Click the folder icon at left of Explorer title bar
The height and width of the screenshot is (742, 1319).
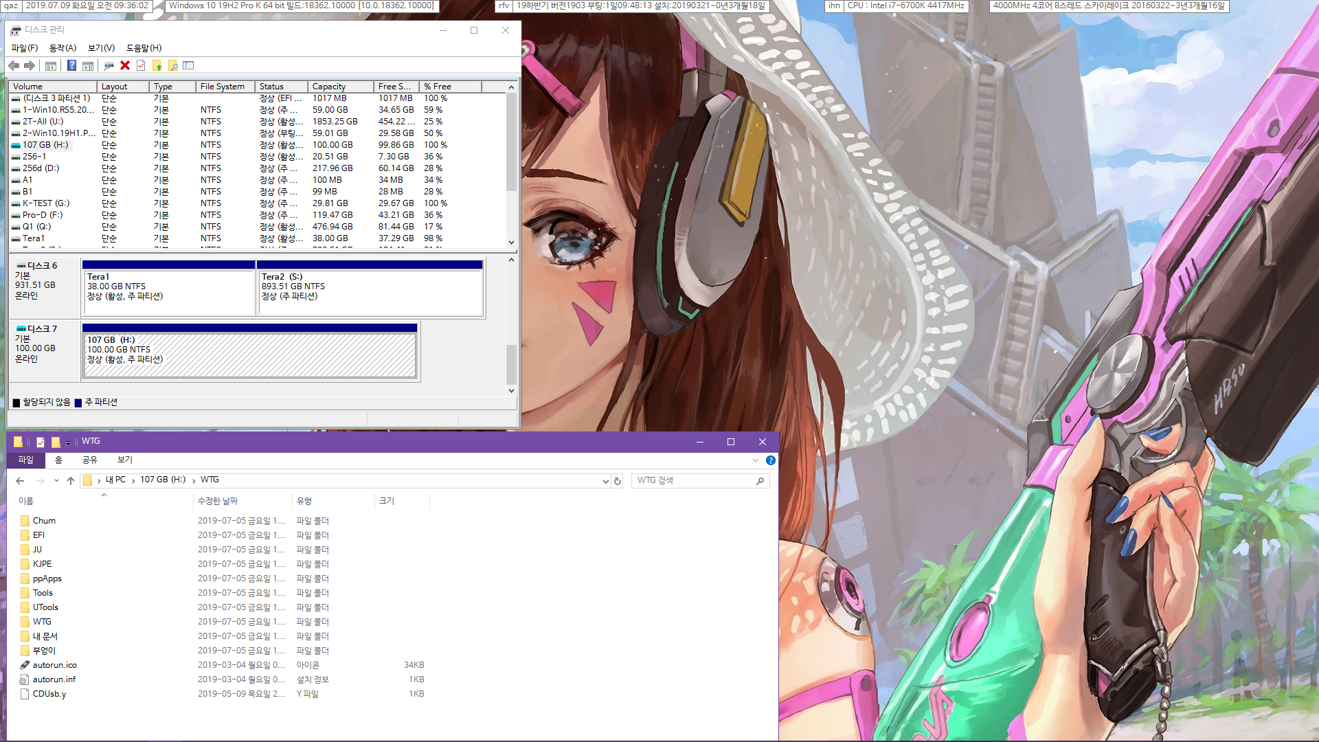tap(18, 442)
